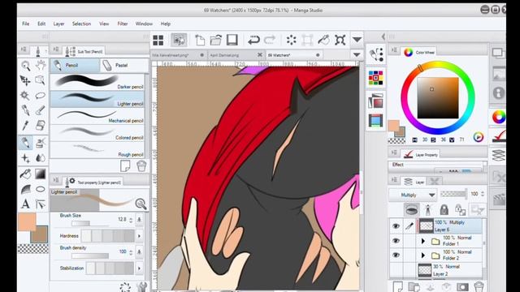Open the Selection menu
This screenshot has height=292, width=520.
[x=81, y=24]
